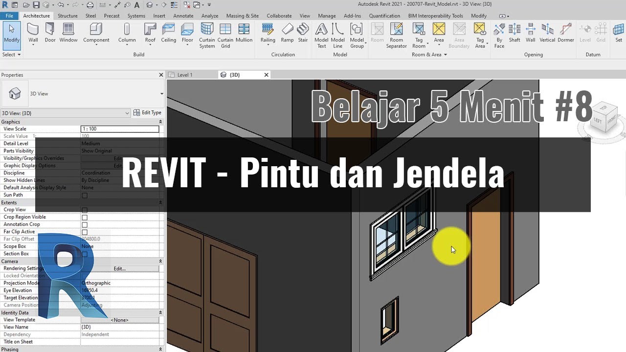
Task: Click the Print icon in quick access toolbar
Action: (x=90, y=5)
